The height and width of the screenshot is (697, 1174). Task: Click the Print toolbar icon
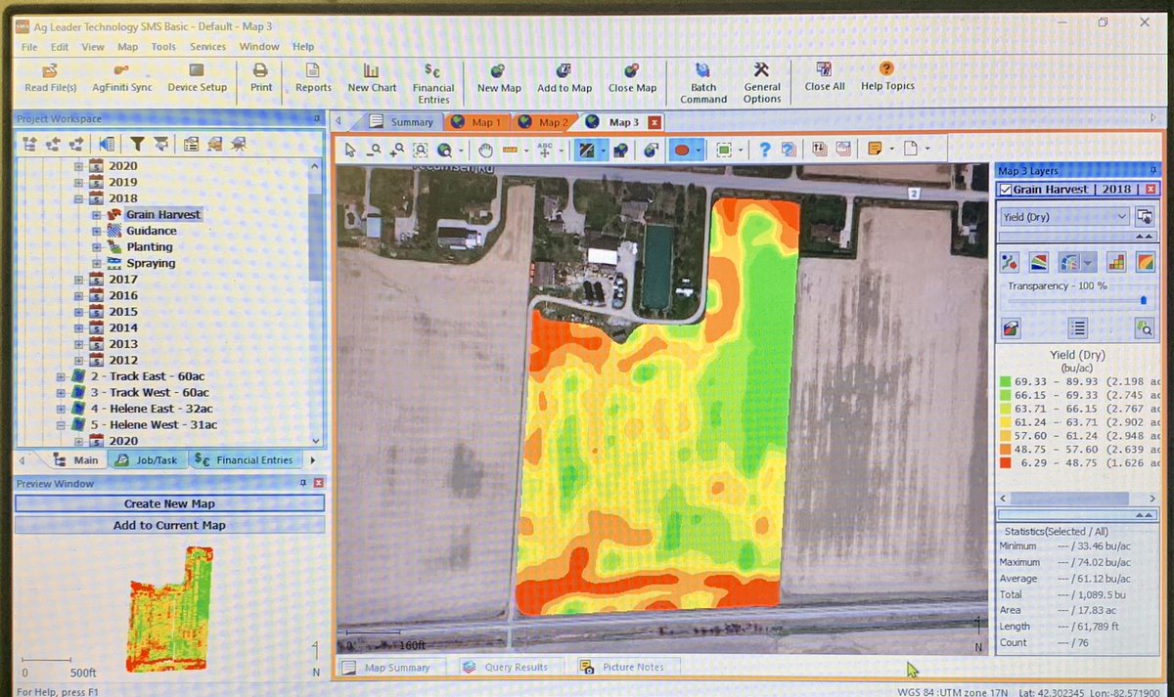pos(261,78)
